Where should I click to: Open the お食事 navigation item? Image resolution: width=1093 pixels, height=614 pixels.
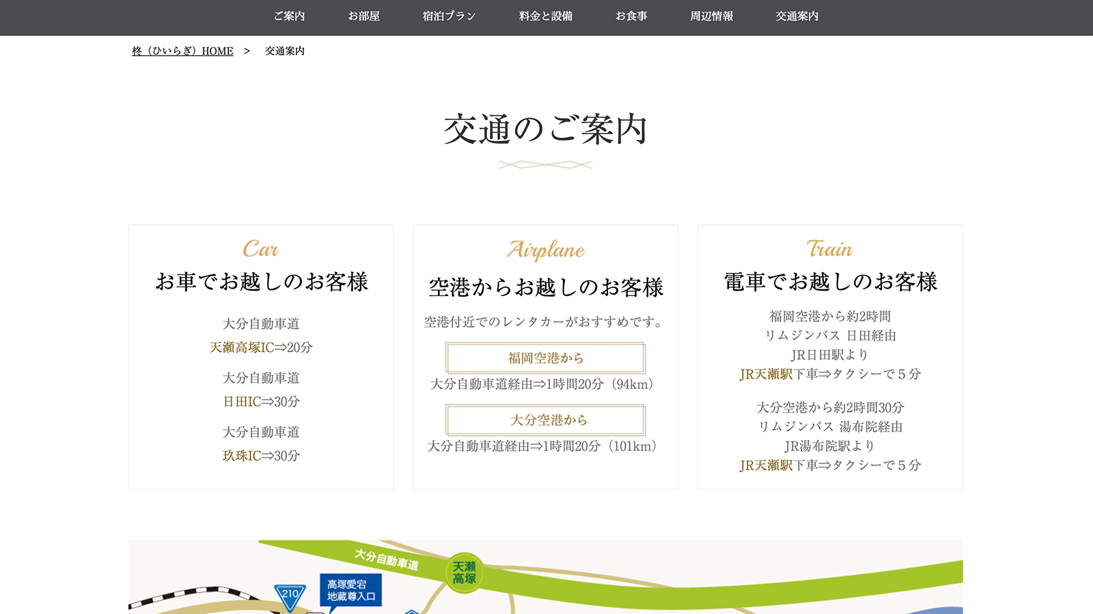[x=632, y=16]
